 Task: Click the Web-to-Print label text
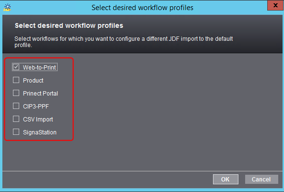[39, 68]
